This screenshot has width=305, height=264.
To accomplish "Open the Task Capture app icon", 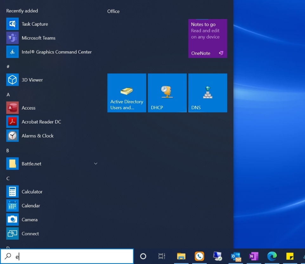I will 12,24.
